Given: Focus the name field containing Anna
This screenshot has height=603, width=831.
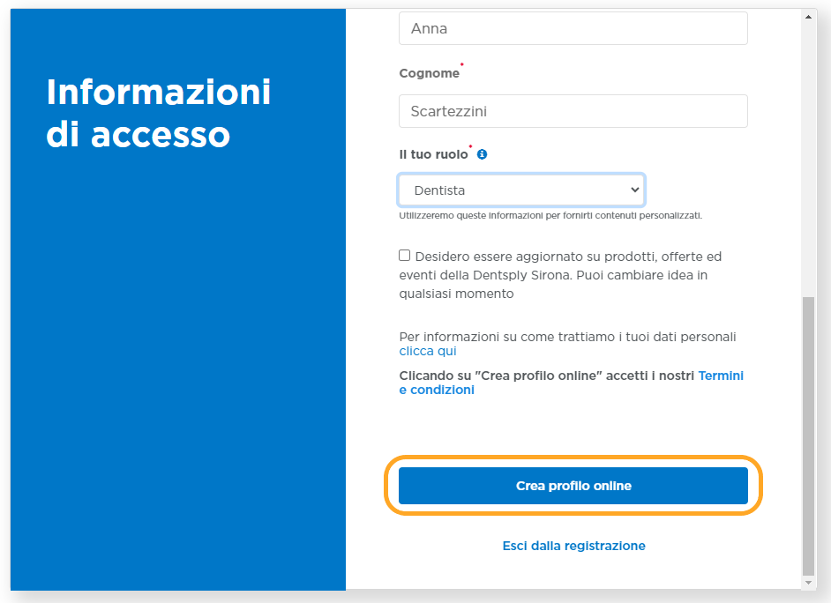Looking at the screenshot, I should (573, 29).
